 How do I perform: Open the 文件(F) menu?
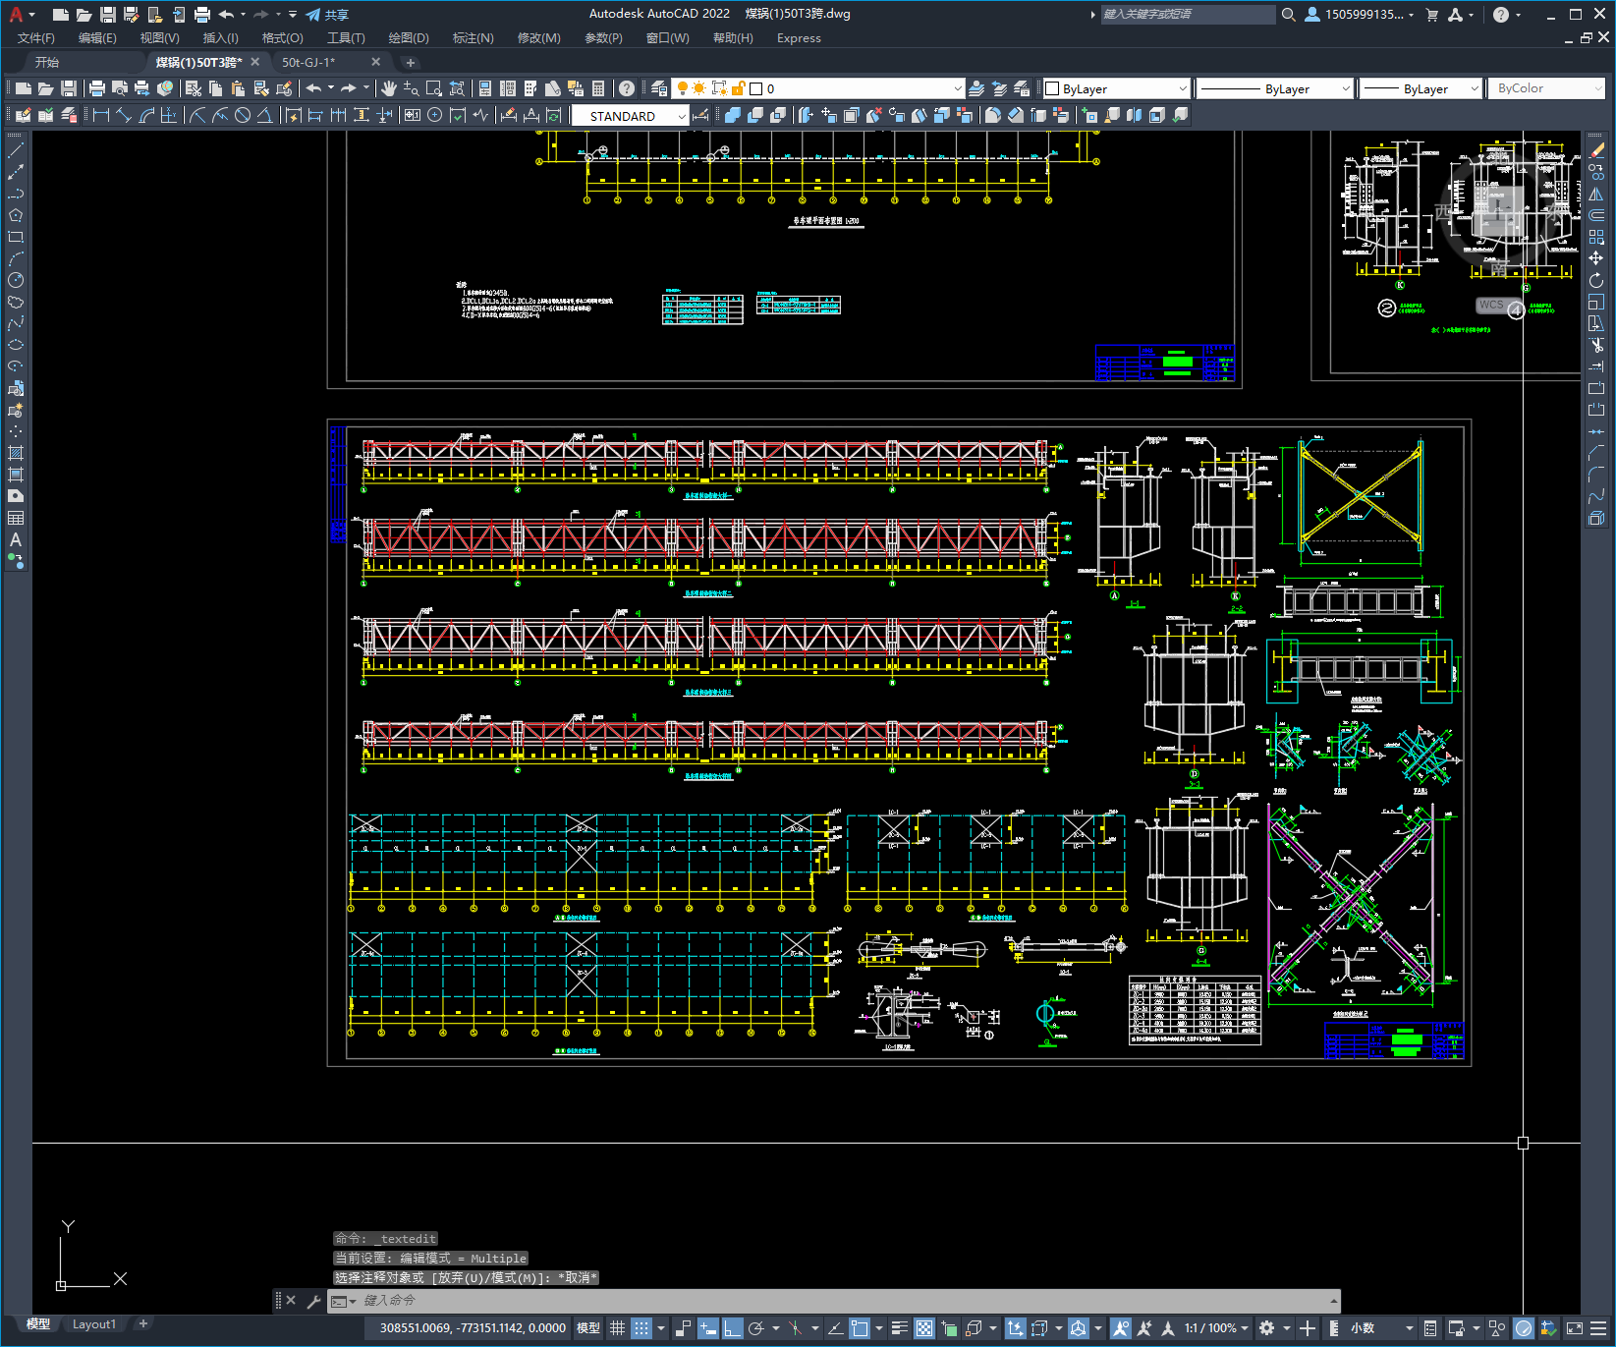tap(36, 38)
